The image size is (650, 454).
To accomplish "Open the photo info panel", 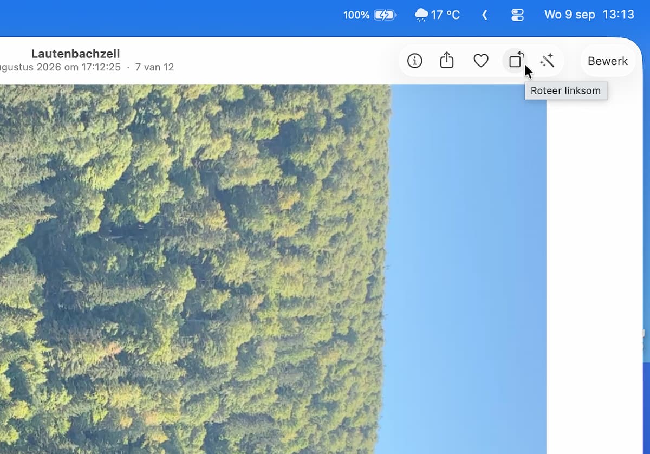I will (414, 61).
